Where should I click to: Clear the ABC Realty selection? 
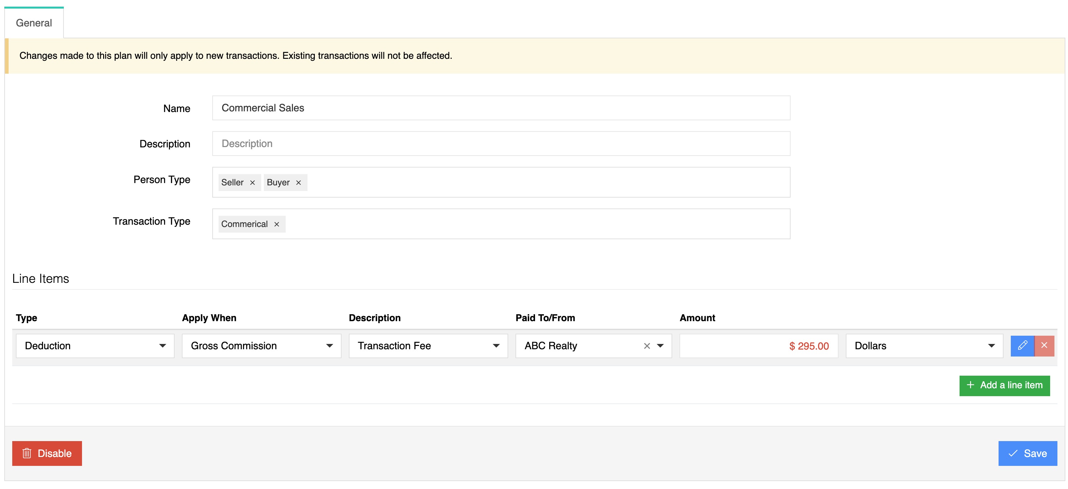click(x=646, y=346)
